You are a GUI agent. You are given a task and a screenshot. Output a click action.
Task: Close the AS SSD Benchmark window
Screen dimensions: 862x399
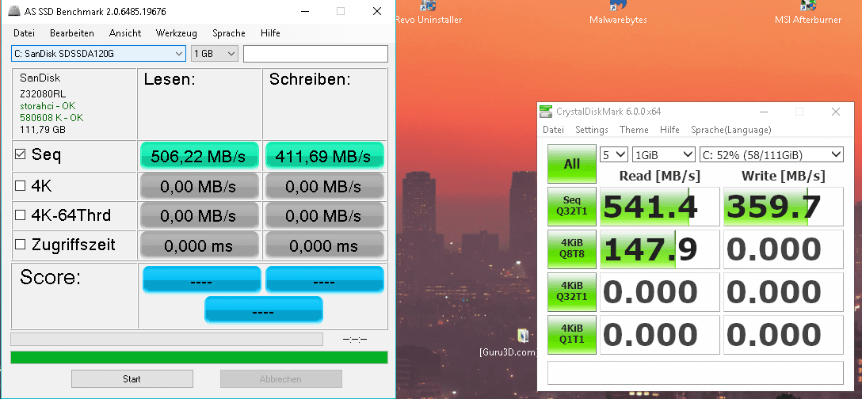[376, 11]
